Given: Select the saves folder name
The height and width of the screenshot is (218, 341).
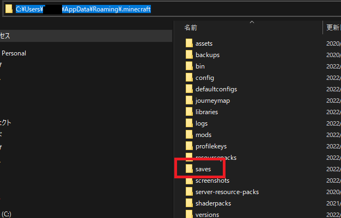Looking at the screenshot, I should pyautogui.click(x=203, y=169).
